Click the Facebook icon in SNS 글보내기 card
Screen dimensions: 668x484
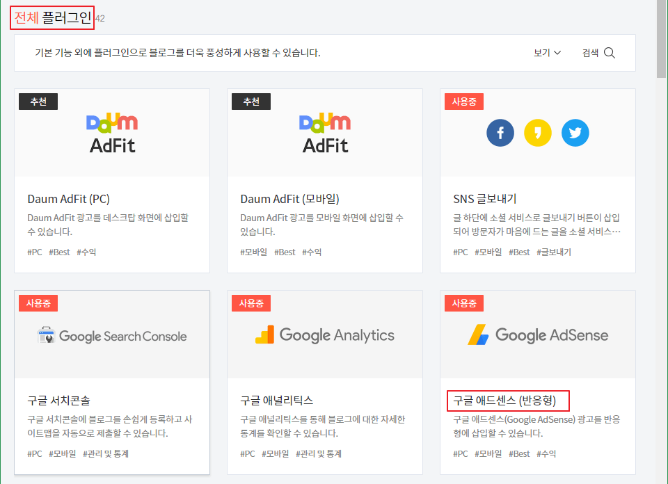(500, 133)
